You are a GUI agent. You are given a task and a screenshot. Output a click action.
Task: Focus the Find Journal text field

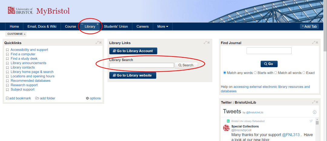[269, 51]
